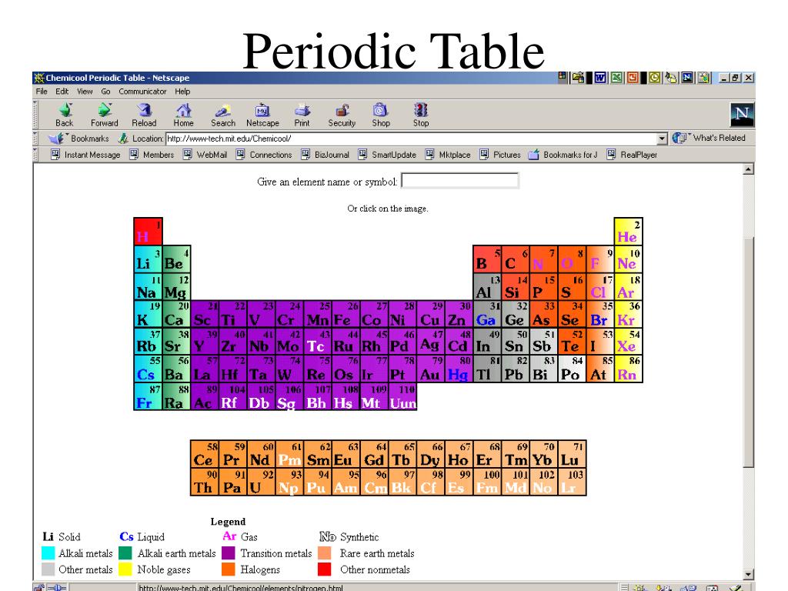Open the Bookmarks for J folder
The height and width of the screenshot is (591, 788).
(x=563, y=155)
